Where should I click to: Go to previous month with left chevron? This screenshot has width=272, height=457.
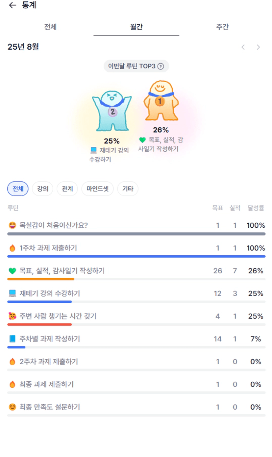pyautogui.click(x=243, y=47)
